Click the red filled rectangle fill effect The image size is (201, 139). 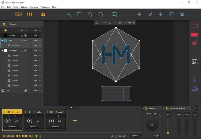194,34
